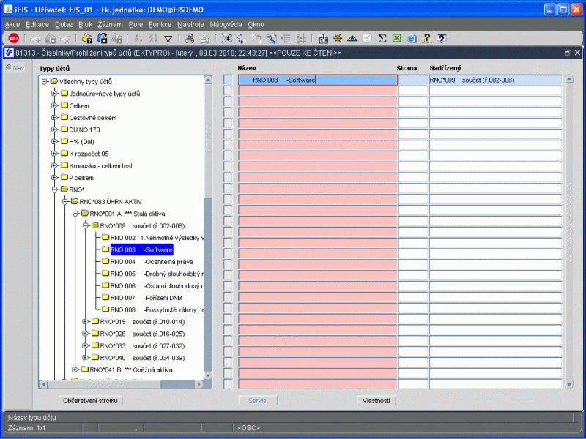
Task: Expand the RNO*015 součet node
Action: (85, 321)
